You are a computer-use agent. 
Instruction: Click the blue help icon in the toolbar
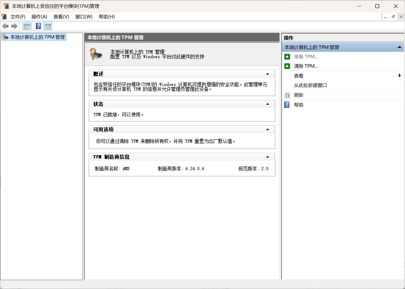(38, 26)
